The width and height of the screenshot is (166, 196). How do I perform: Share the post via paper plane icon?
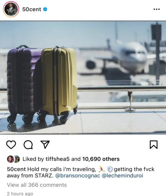click(45, 144)
